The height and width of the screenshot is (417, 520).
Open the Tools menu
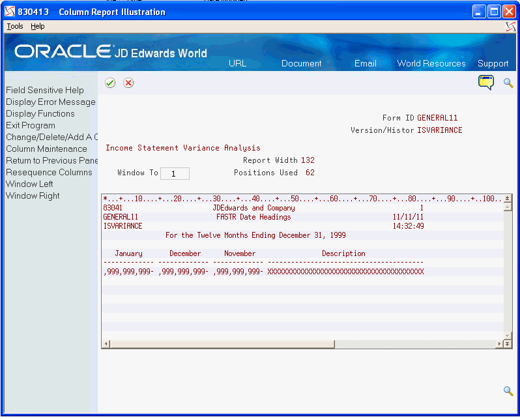15,26
